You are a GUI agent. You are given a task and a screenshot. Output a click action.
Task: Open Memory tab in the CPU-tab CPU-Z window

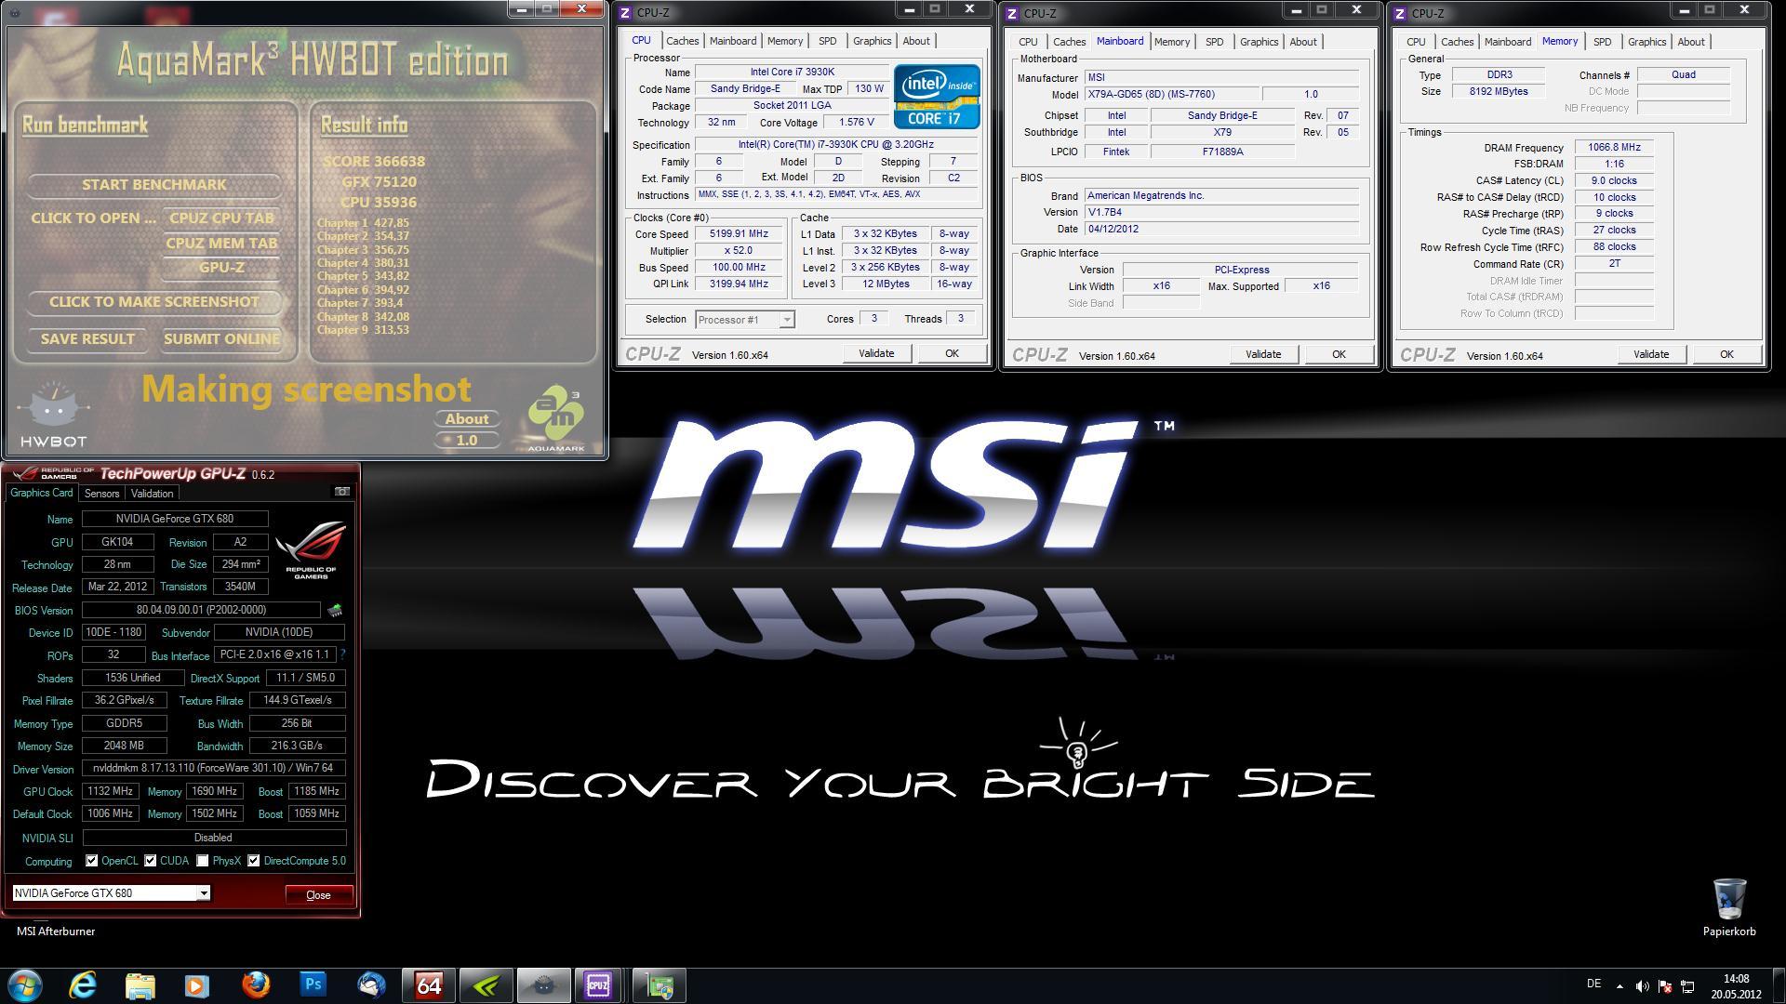tap(784, 41)
